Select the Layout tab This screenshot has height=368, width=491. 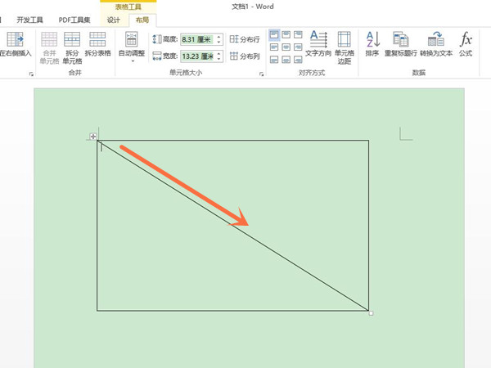[x=142, y=20]
